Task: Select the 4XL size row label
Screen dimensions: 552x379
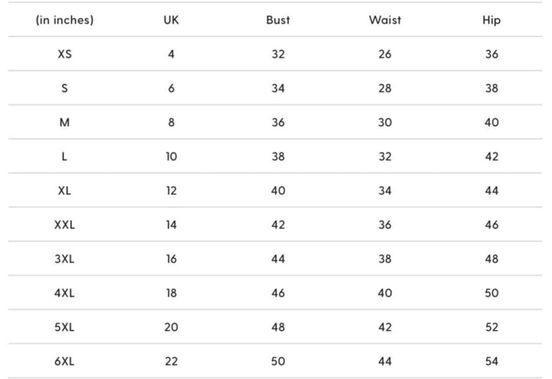Action: point(64,293)
